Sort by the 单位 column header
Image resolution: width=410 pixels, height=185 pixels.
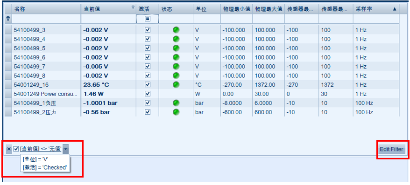206,9
